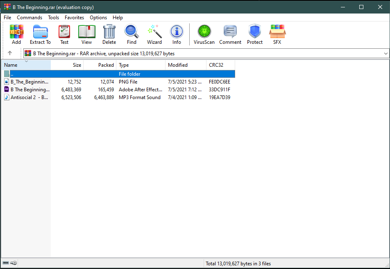Click the key password icon in status bar
The width and height of the screenshot is (390, 269).
14,263
